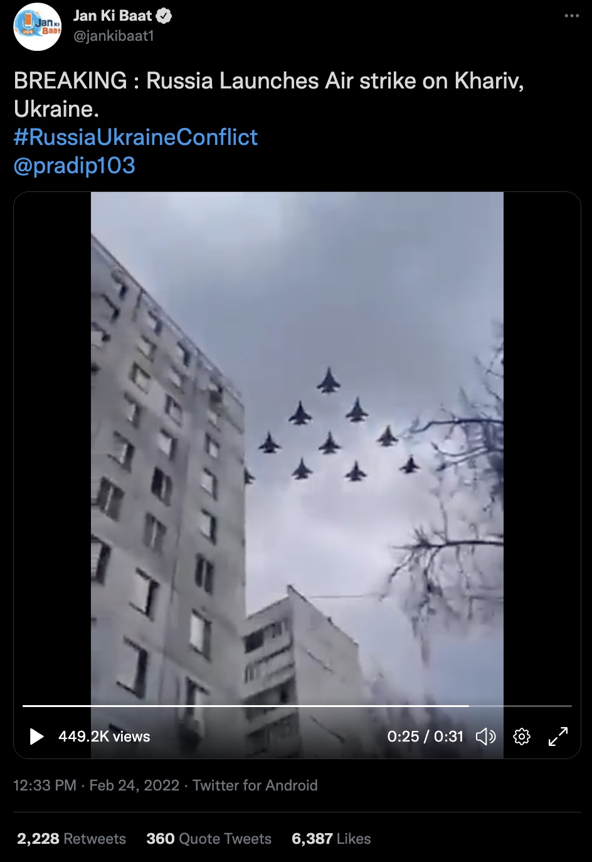
Task: Seek on the video progress bar
Action: point(297,706)
